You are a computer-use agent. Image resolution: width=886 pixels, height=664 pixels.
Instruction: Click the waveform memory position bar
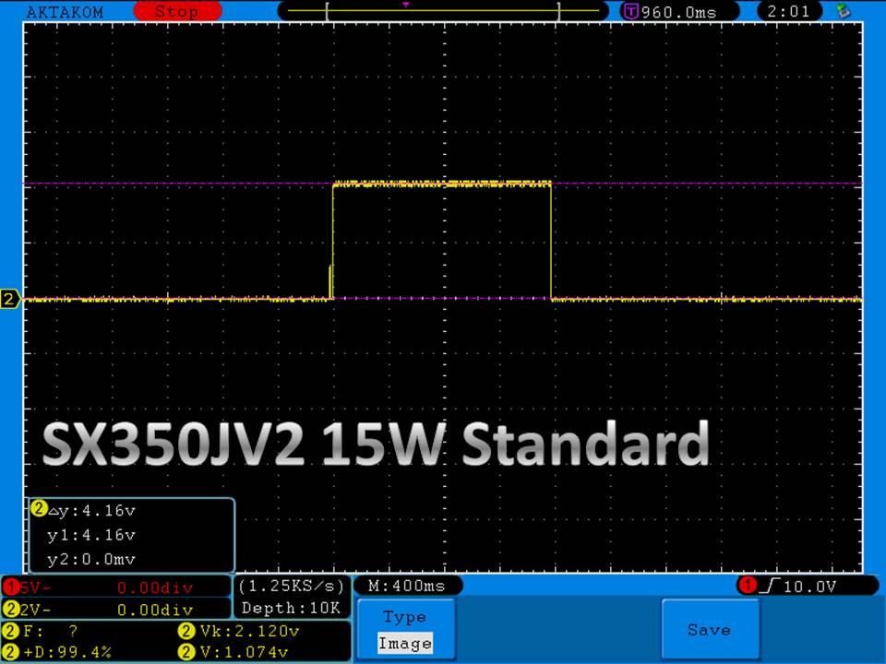click(x=443, y=12)
